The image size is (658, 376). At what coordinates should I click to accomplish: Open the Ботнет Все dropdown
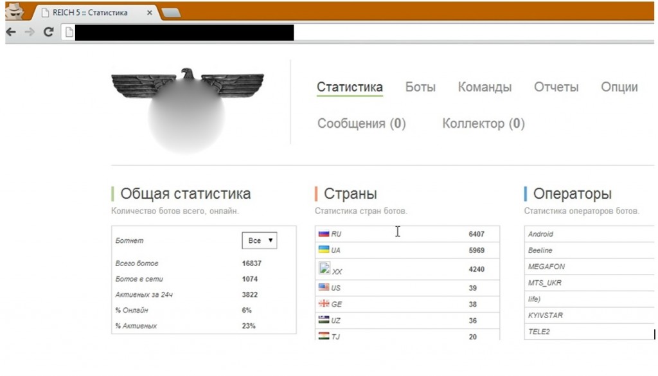(x=259, y=240)
